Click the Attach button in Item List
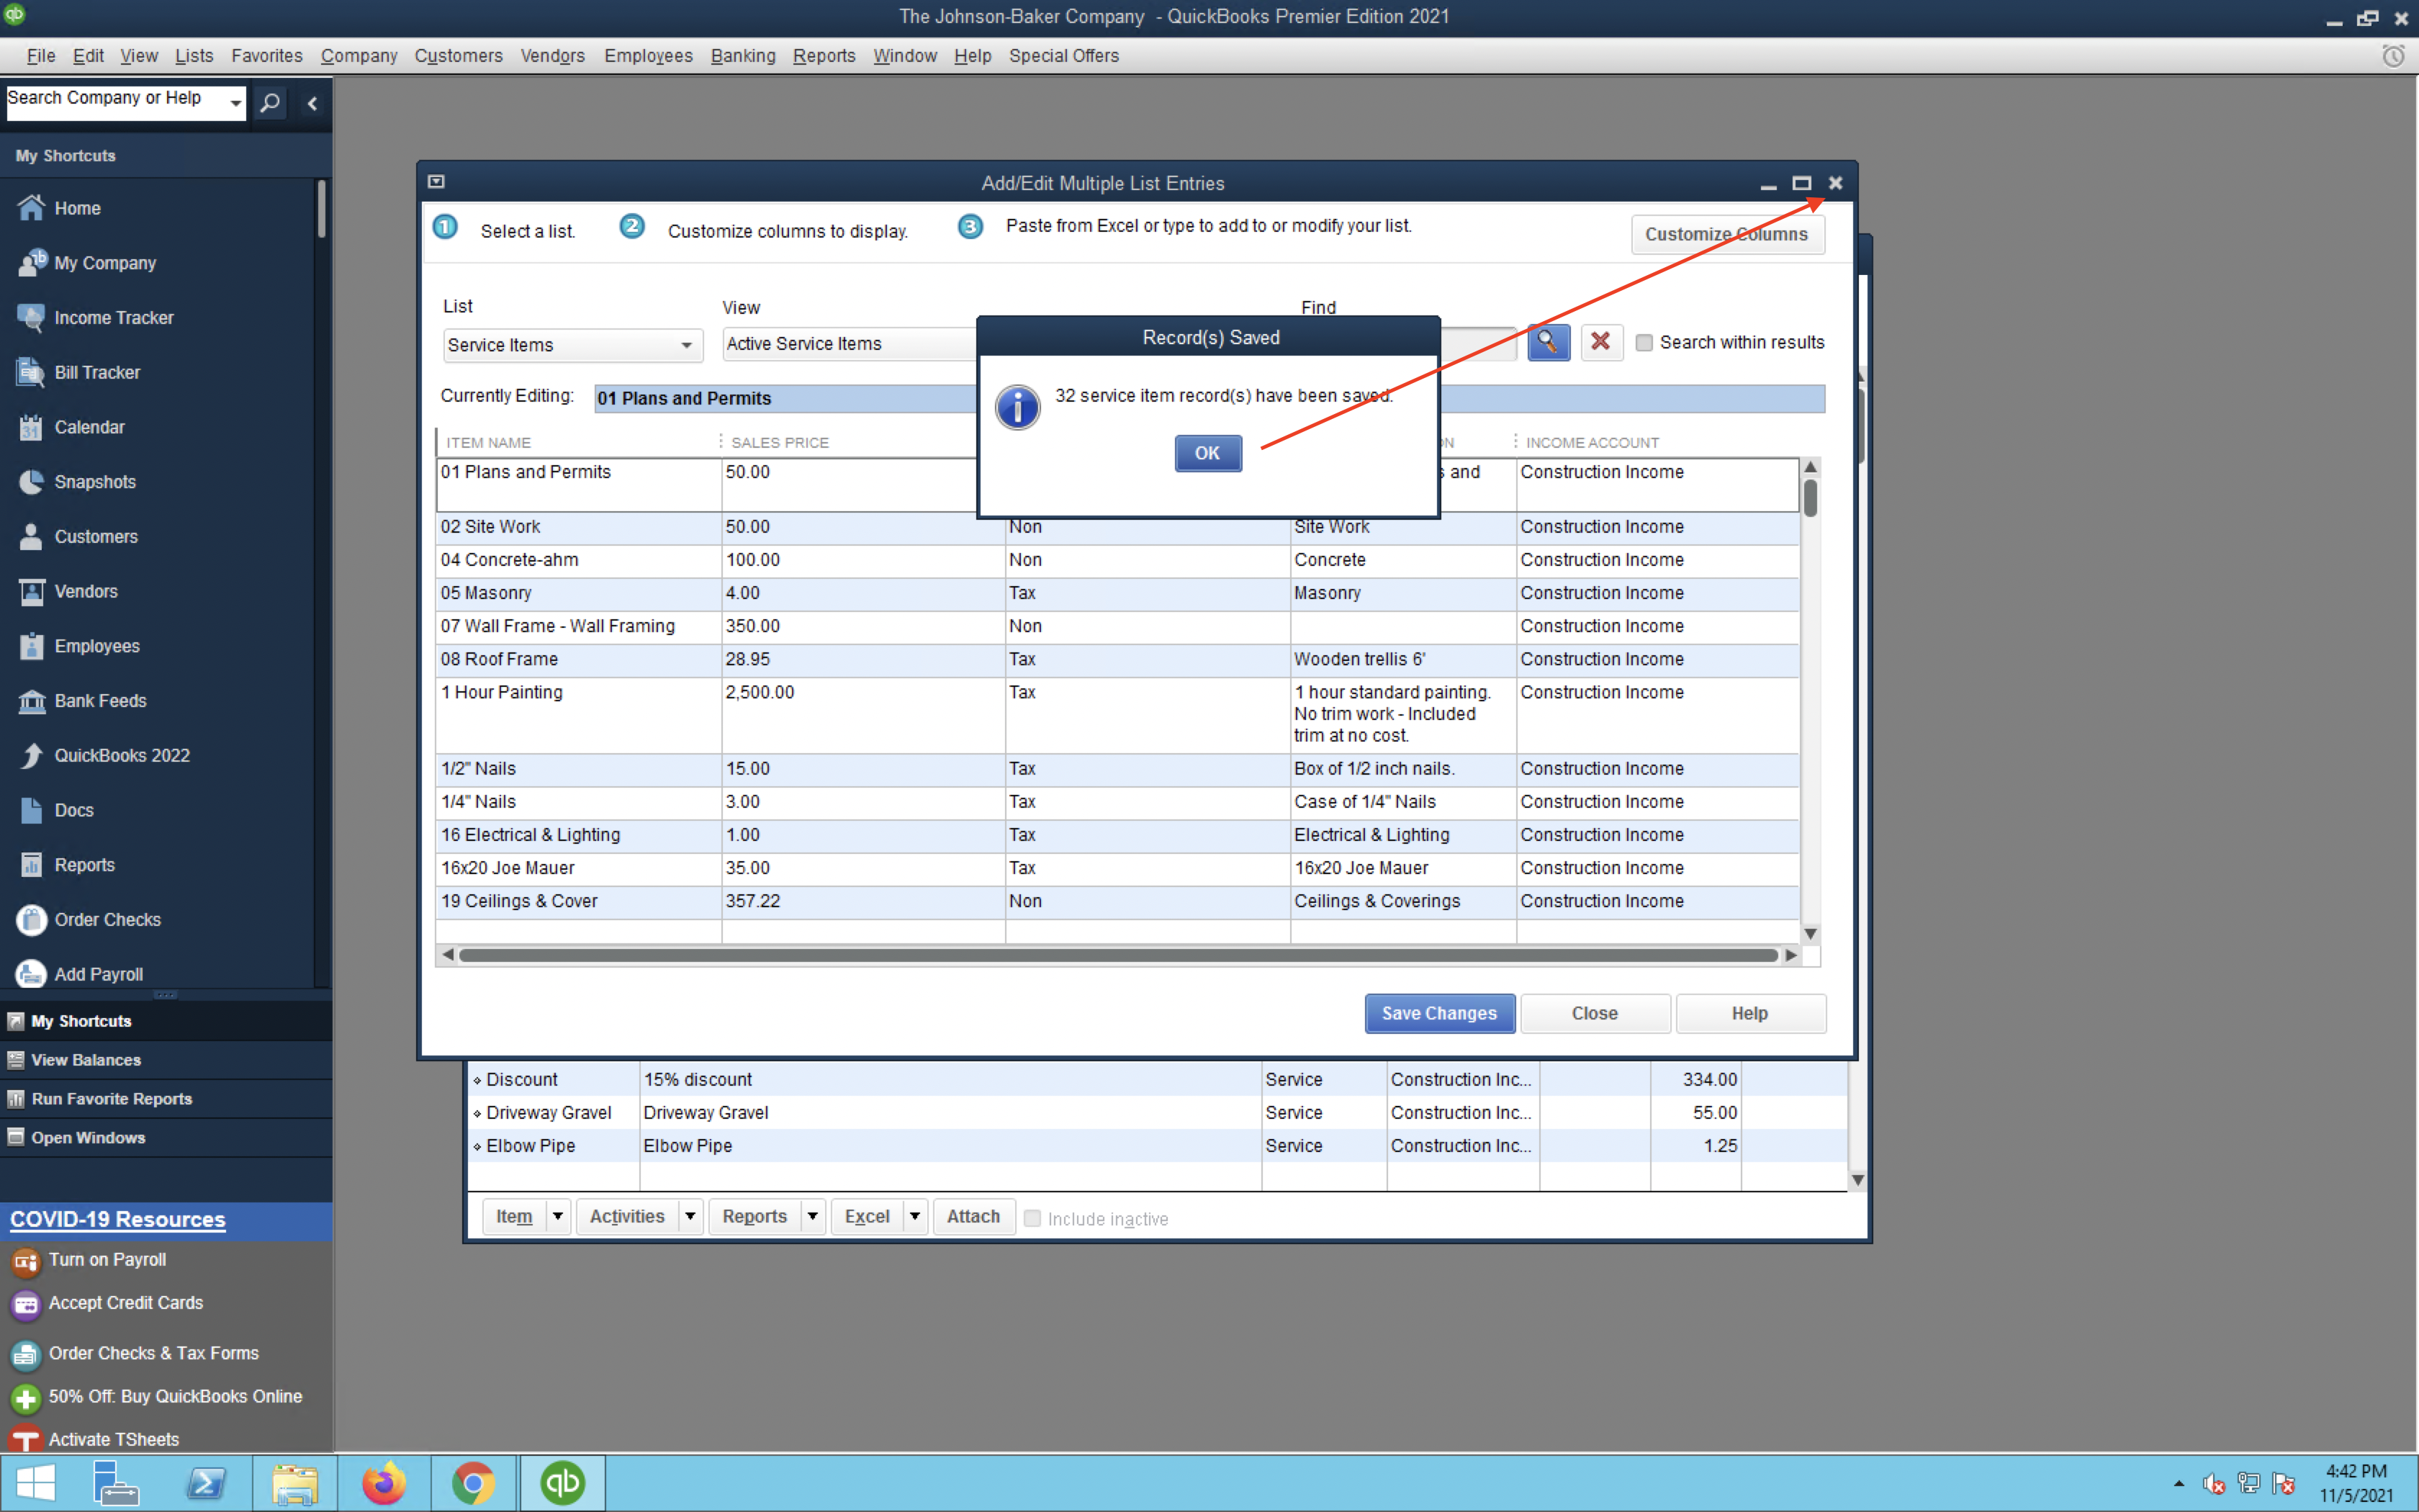The image size is (2419, 1512). 973,1216
